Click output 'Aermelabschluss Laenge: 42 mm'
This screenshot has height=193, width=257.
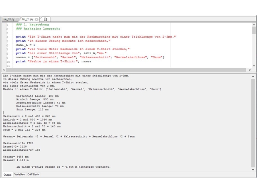pyautogui.click(x=41, y=103)
